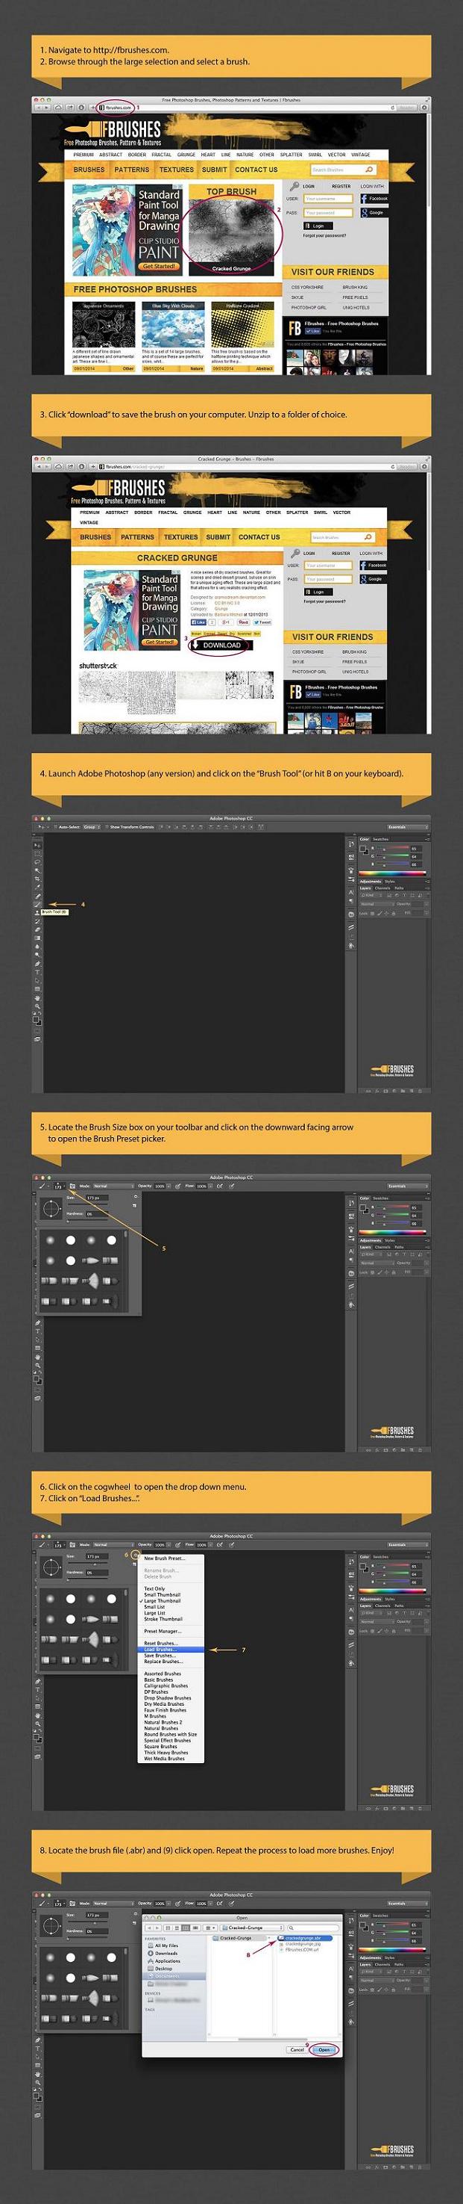The width and height of the screenshot is (463, 2204).
Task: Open the Group dropdown next to Auto-Select
Action: (x=92, y=827)
